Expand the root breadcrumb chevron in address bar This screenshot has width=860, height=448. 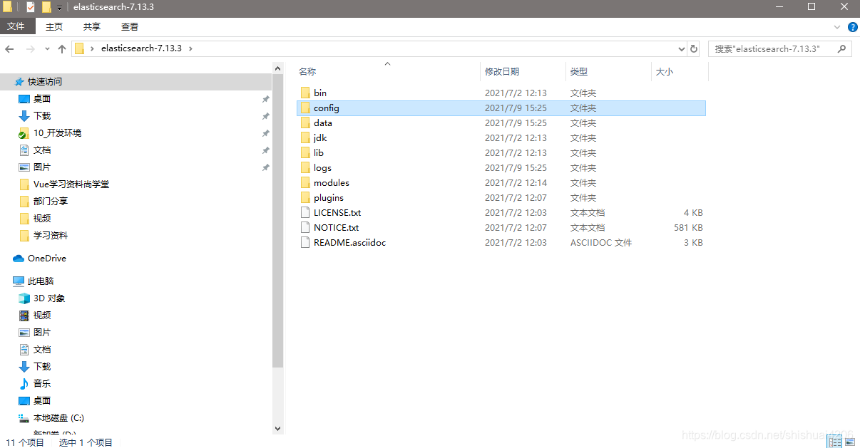92,48
